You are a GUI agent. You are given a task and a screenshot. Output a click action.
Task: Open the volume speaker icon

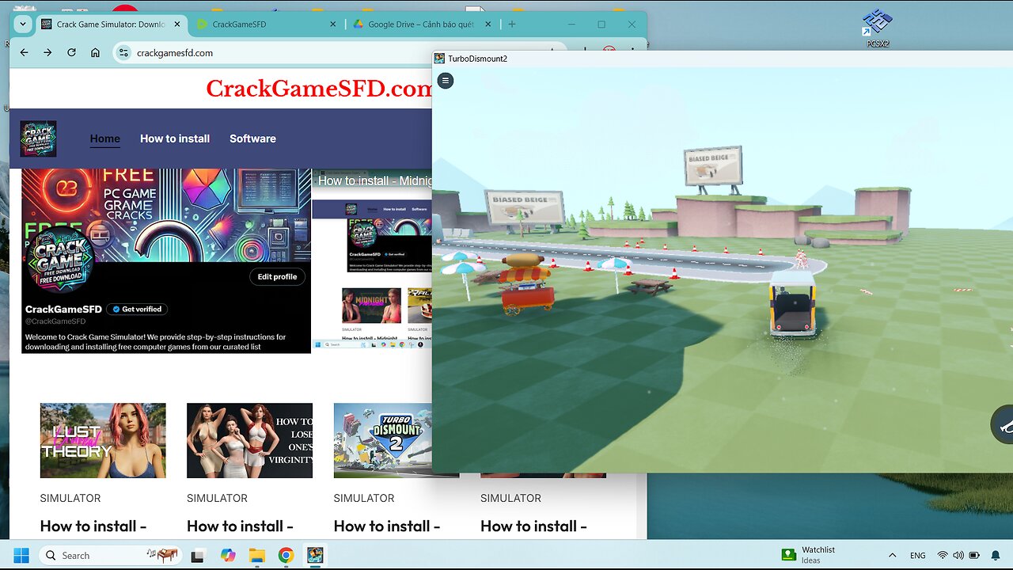click(x=958, y=555)
